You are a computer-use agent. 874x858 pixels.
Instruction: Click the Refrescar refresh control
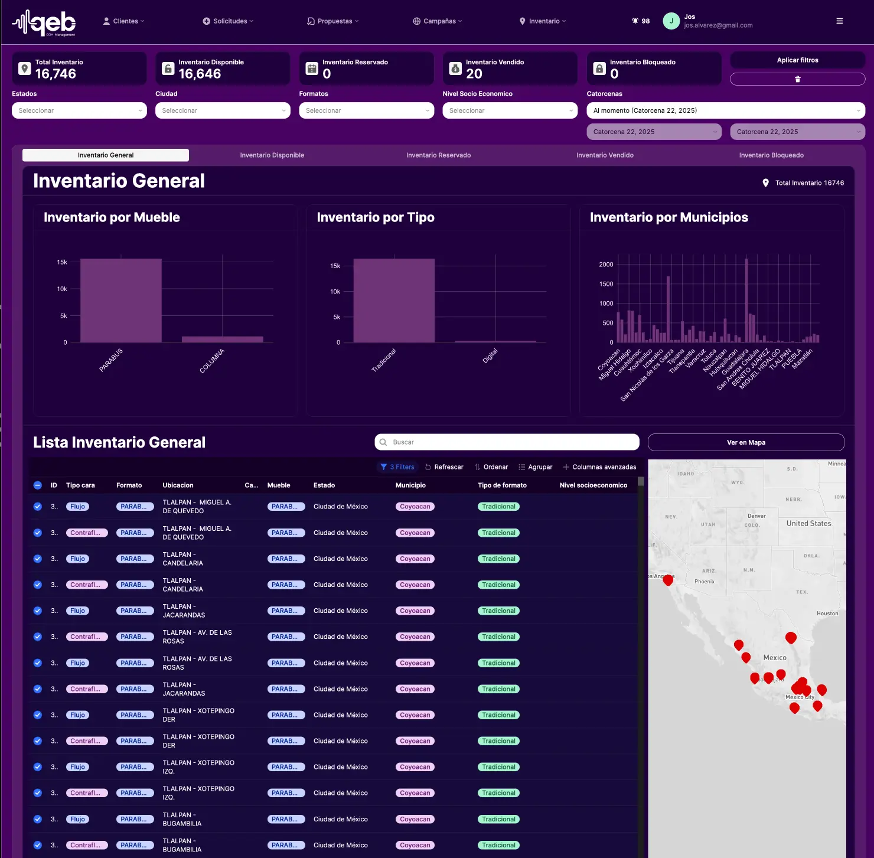pyautogui.click(x=444, y=467)
